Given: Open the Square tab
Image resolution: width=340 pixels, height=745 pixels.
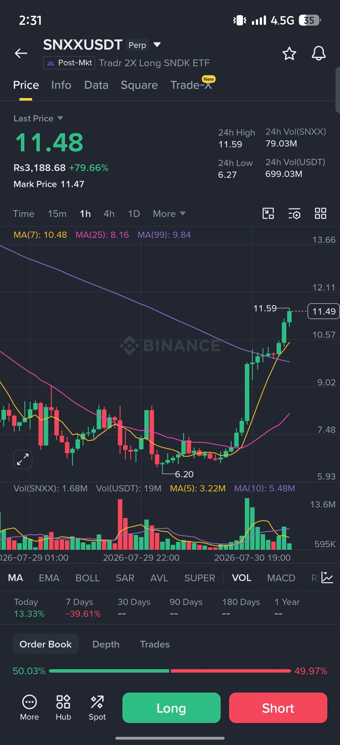Looking at the screenshot, I should coord(139,85).
